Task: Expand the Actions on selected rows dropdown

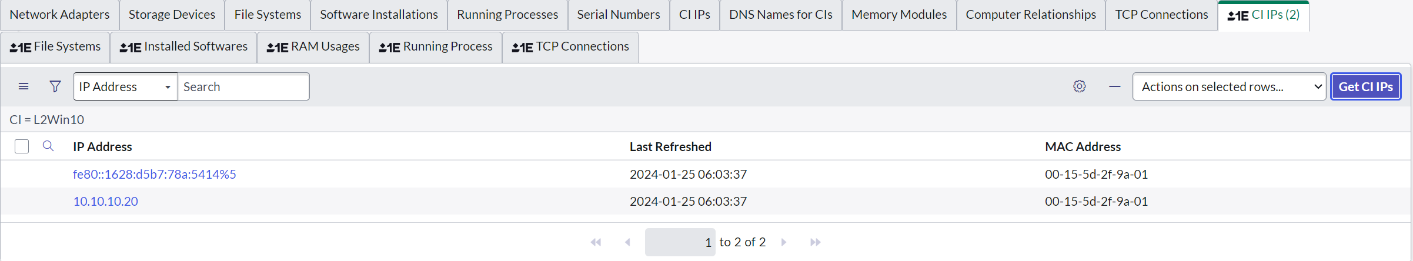Action: point(1229,86)
